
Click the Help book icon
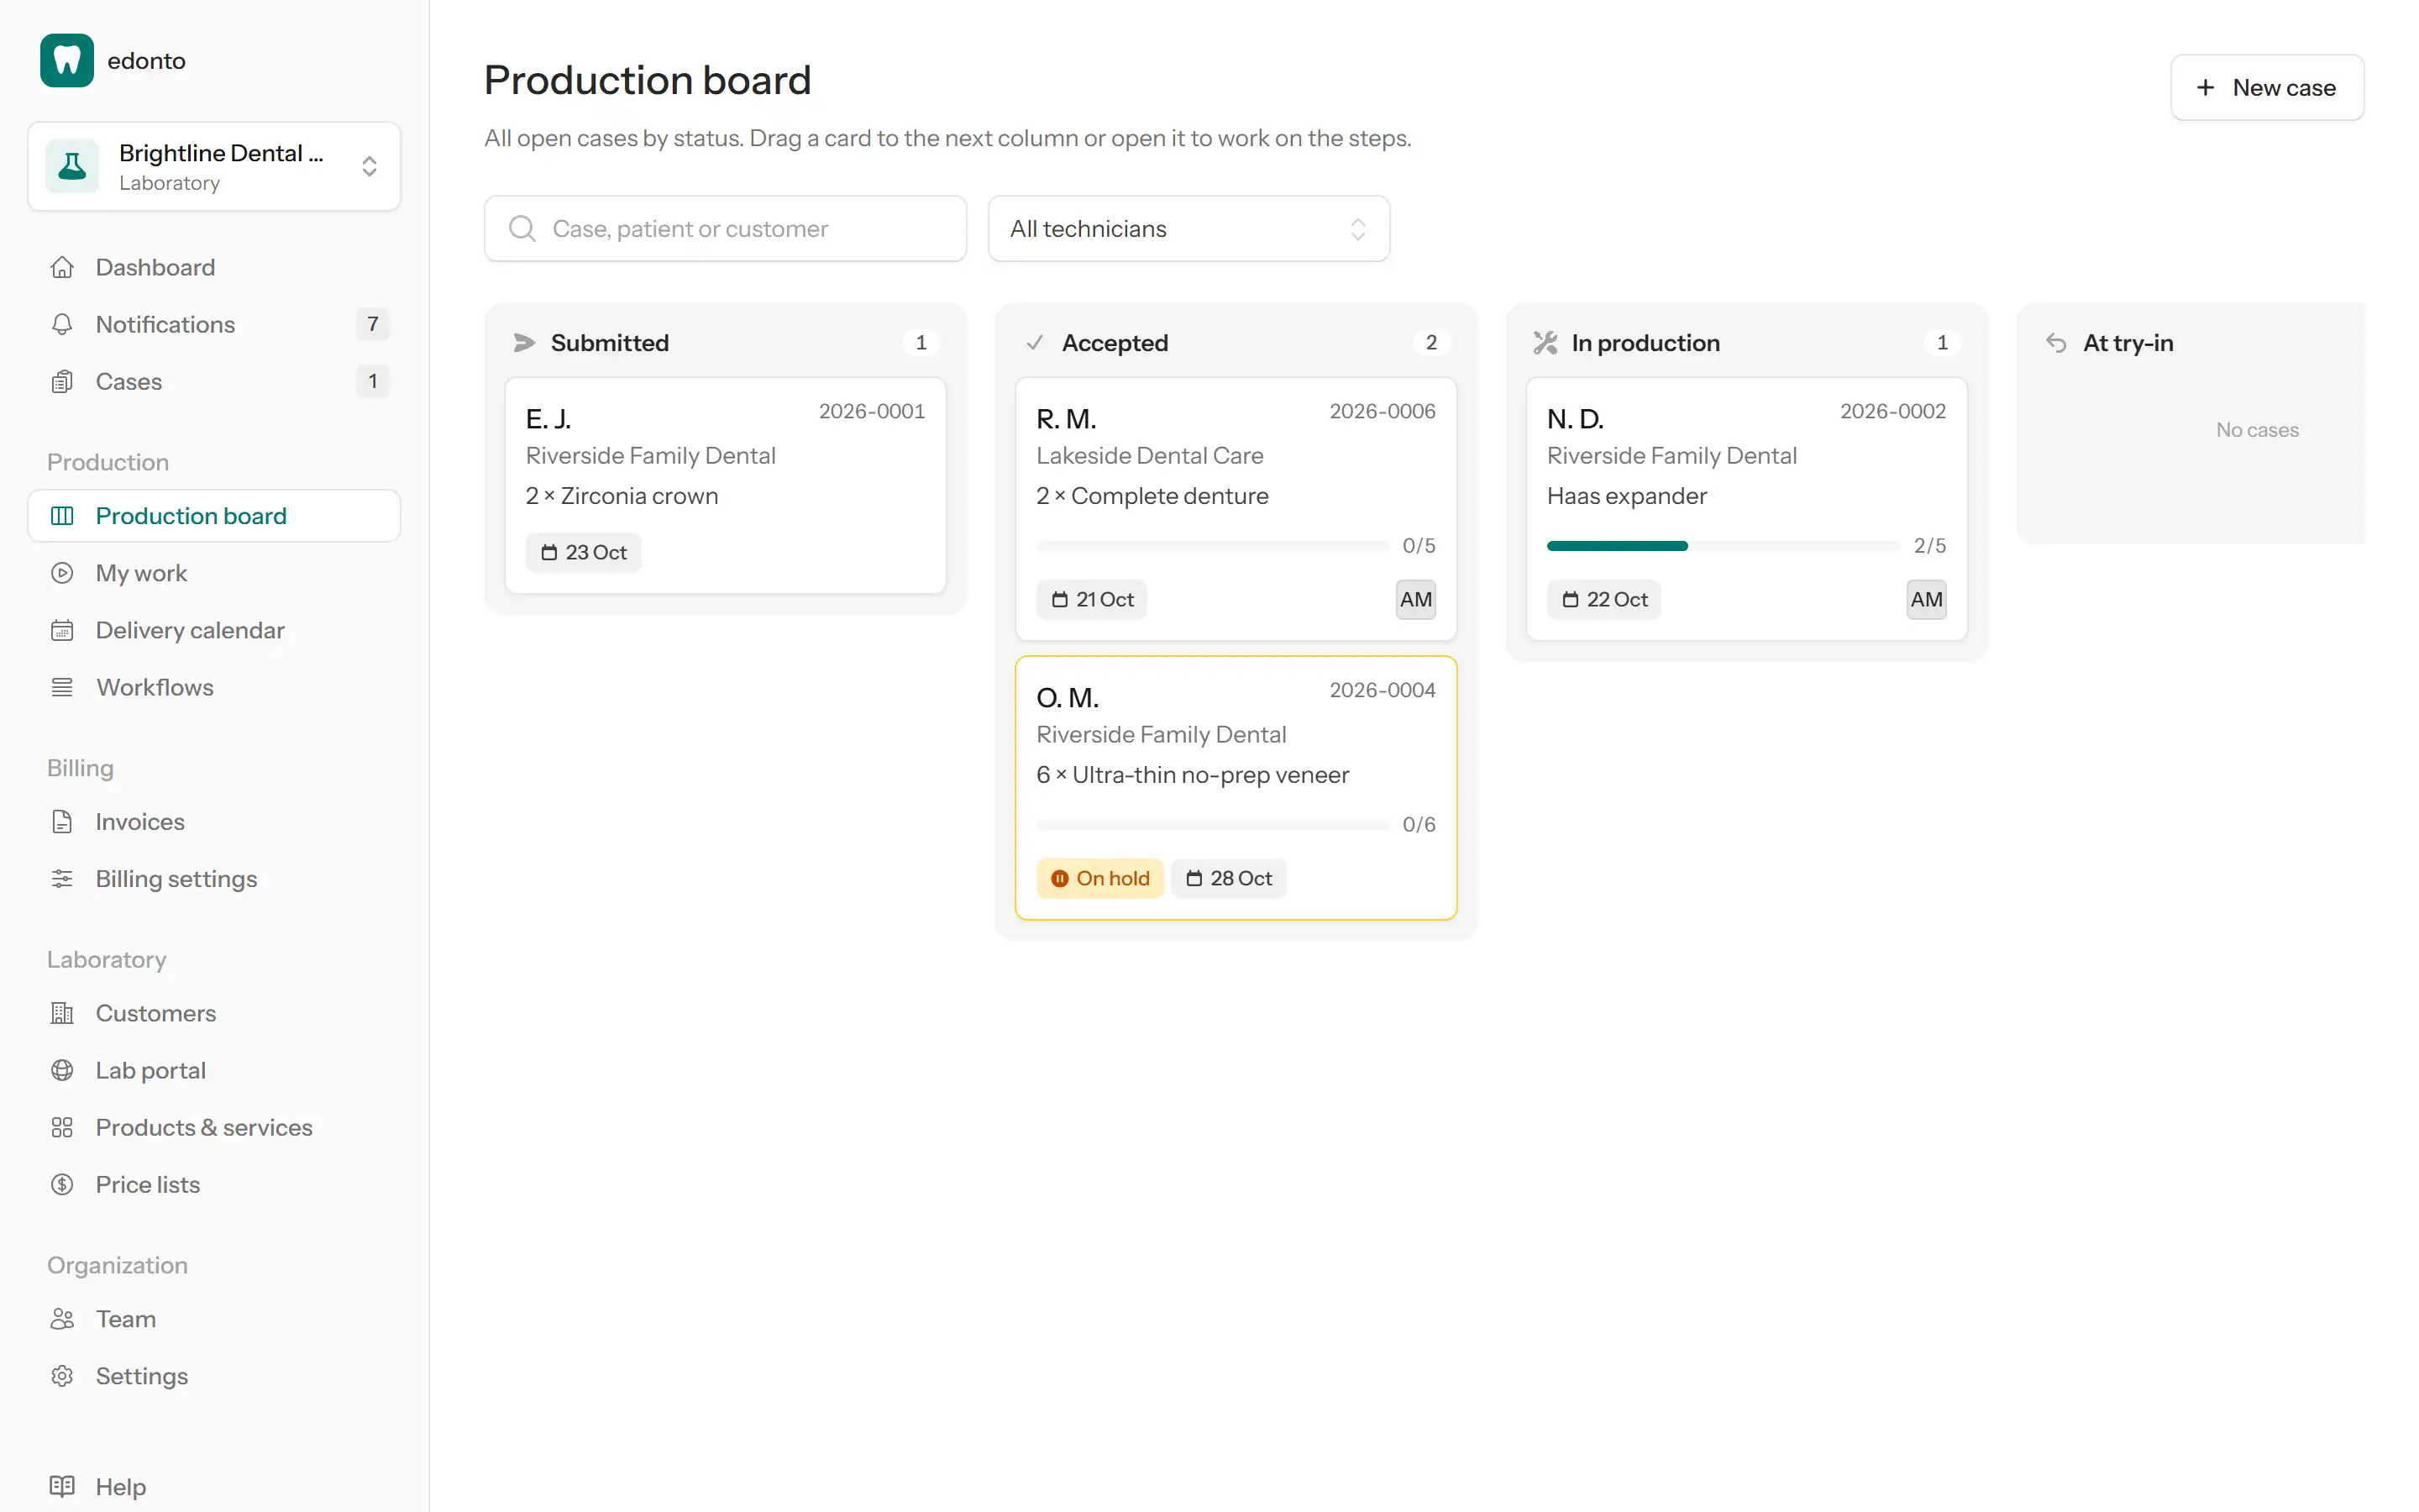point(62,1486)
